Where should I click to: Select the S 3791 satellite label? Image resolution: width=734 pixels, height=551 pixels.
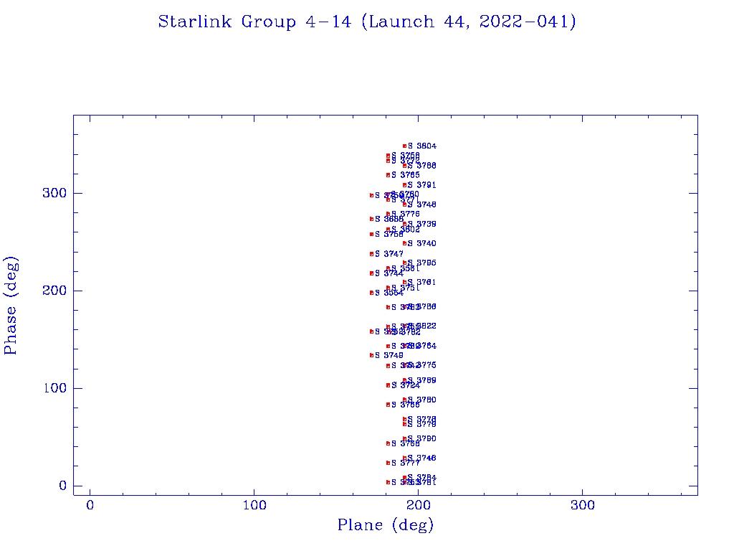tap(421, 185)
